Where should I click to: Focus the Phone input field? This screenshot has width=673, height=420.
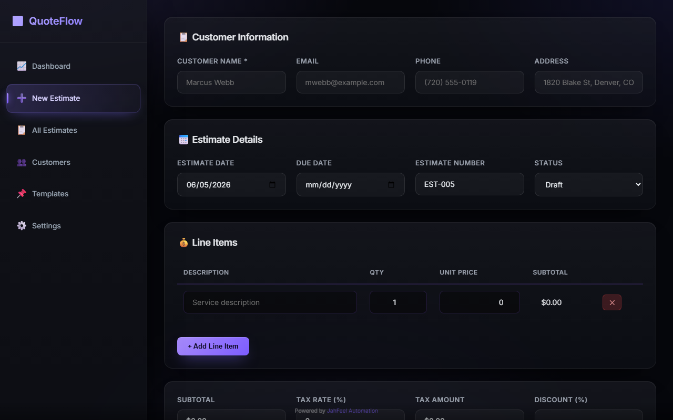[x=470, y=82]
